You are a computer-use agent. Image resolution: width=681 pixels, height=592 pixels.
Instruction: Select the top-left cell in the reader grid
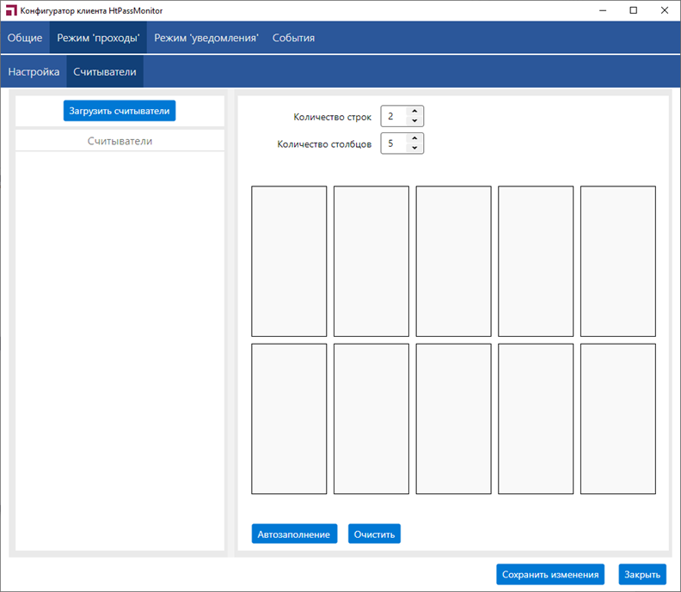click(x=289, y=261)
